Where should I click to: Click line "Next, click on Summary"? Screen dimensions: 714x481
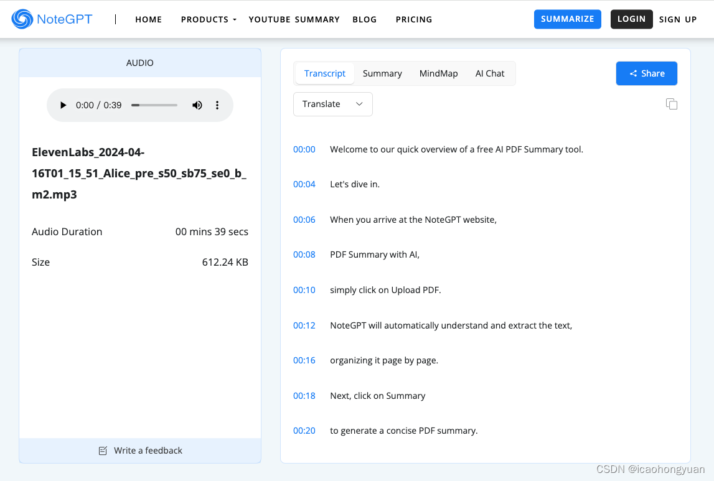pyautogui.click(x=377, y=396)
